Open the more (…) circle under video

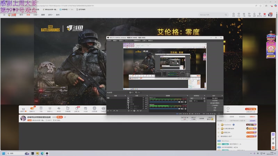pyautogui.click(x=228, y=109)
